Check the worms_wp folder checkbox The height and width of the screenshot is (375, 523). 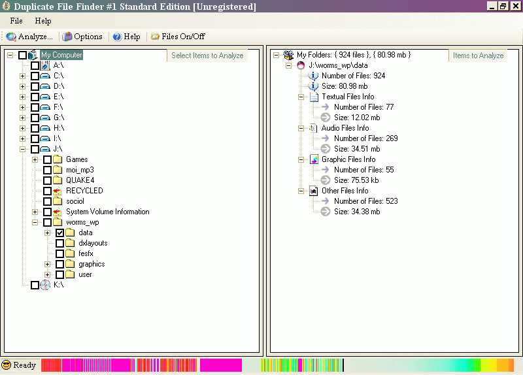pyautogui.click(x=47, y=222)
